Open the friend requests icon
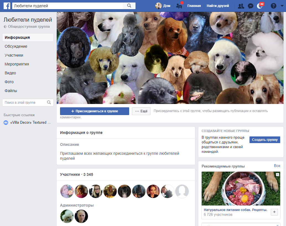286x226 pixels. (241, 6)
